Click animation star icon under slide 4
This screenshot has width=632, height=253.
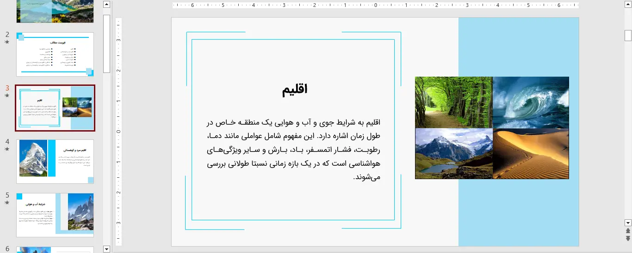click(x=7, y=149)
